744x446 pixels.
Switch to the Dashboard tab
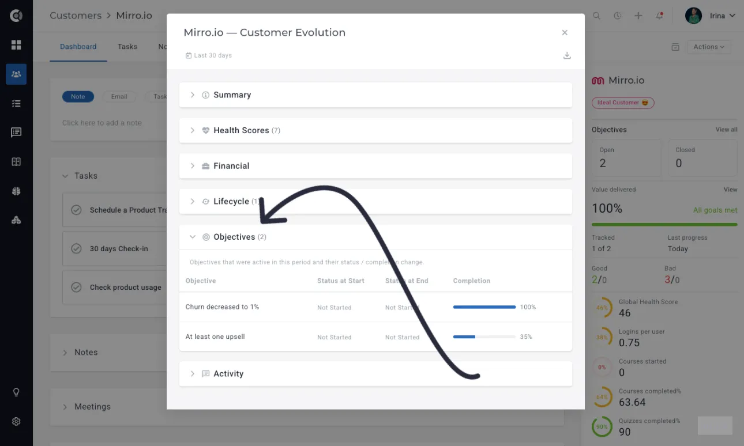[78, 47]
